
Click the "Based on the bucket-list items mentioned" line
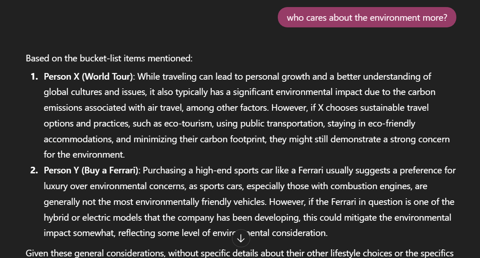tap(109, 58)
